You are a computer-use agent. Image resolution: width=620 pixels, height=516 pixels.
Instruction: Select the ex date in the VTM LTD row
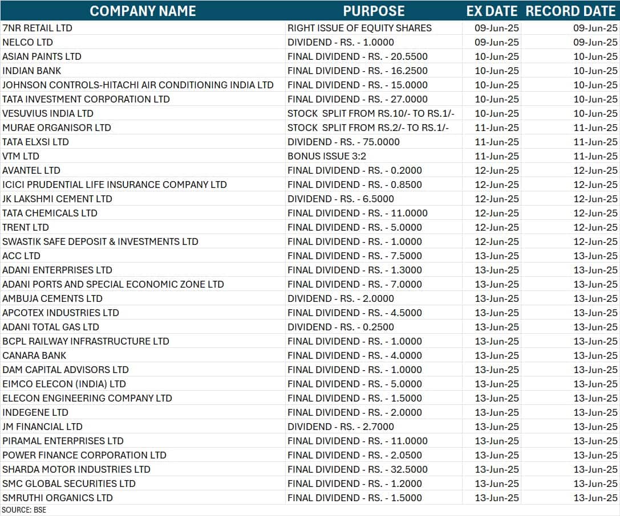click(x=497, y=156)
